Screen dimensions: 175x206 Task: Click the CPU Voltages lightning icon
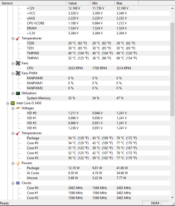point(18,108)
